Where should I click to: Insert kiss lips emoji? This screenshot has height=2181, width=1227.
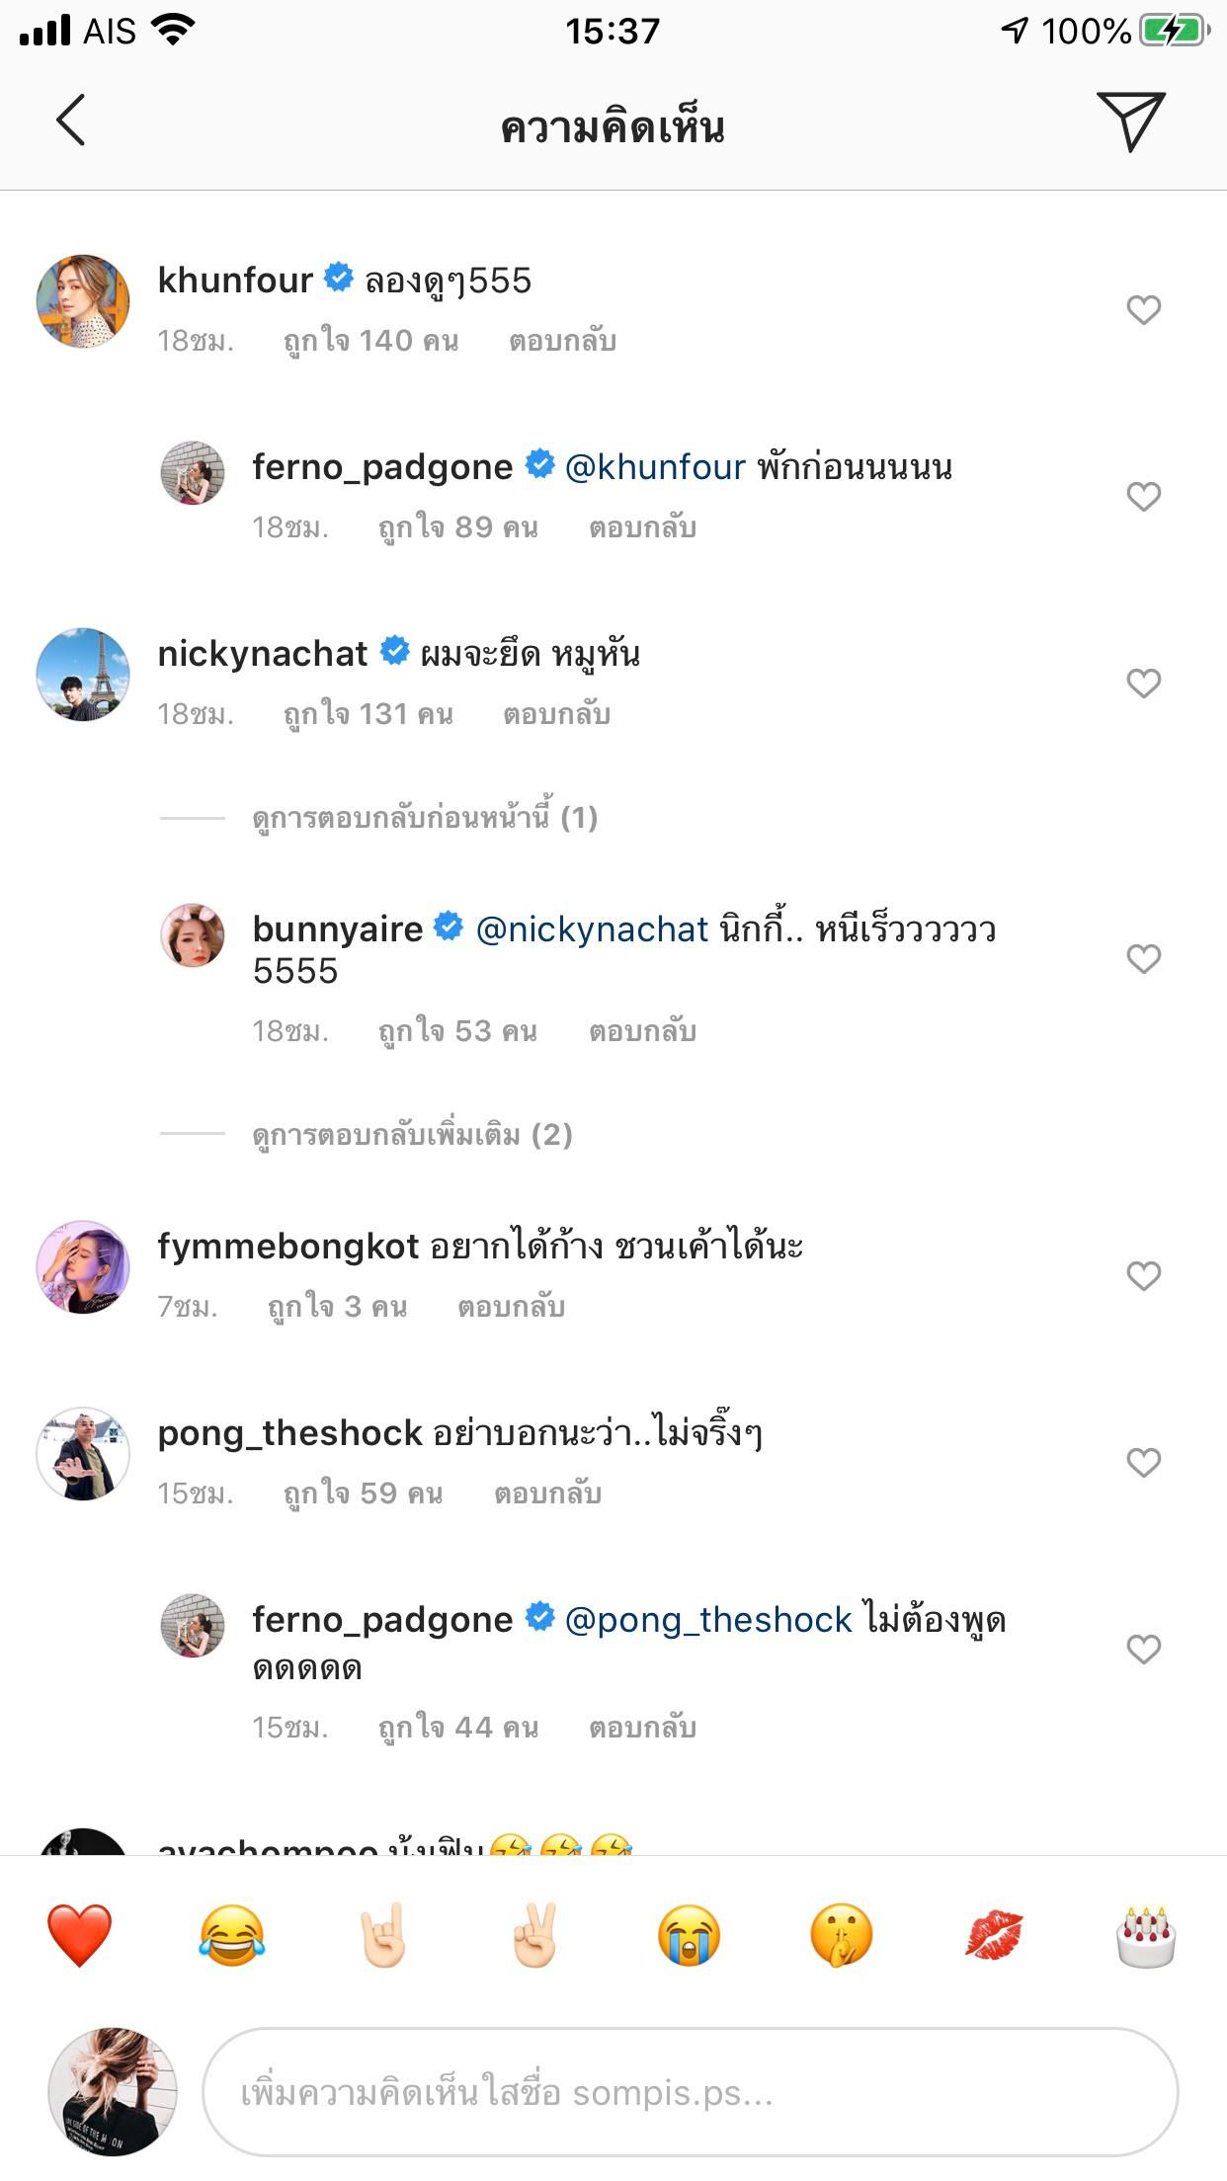pos(993,1935)
